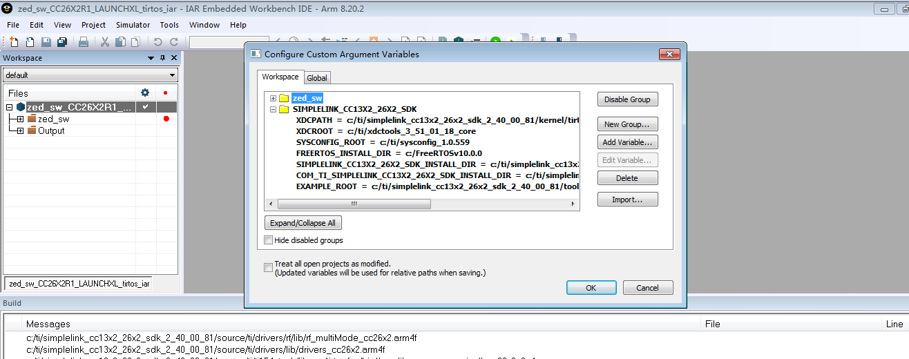Image resolution: width=909 pixels, height=359 pixels.
Task: Click the yellow folder icon of zed_sw group
Action: pyautogui.click(x=284, y=98)
